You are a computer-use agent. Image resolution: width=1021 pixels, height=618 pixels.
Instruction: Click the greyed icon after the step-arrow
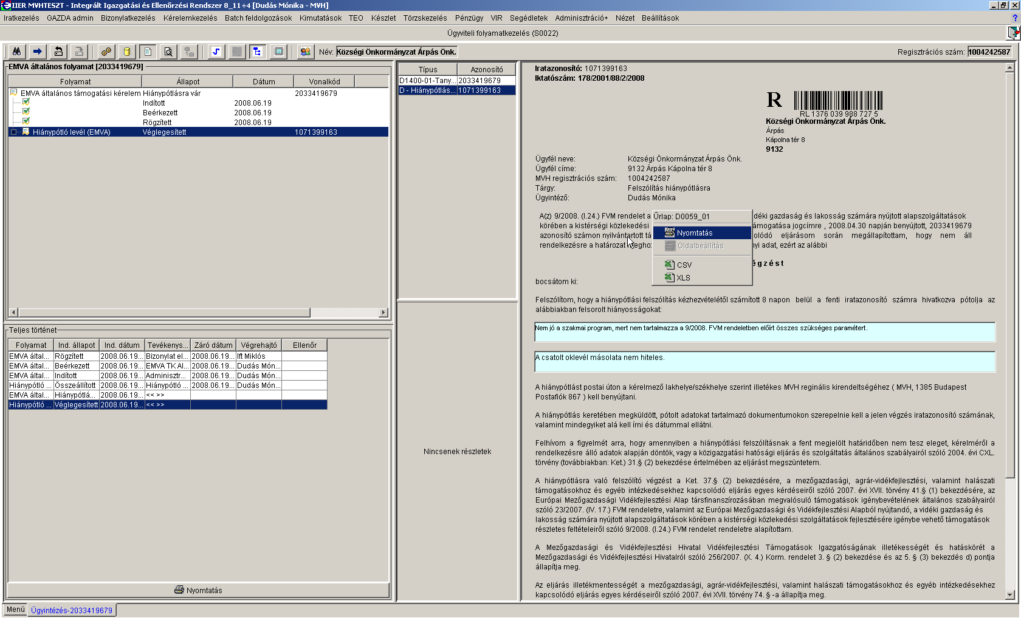click(237, 52)
